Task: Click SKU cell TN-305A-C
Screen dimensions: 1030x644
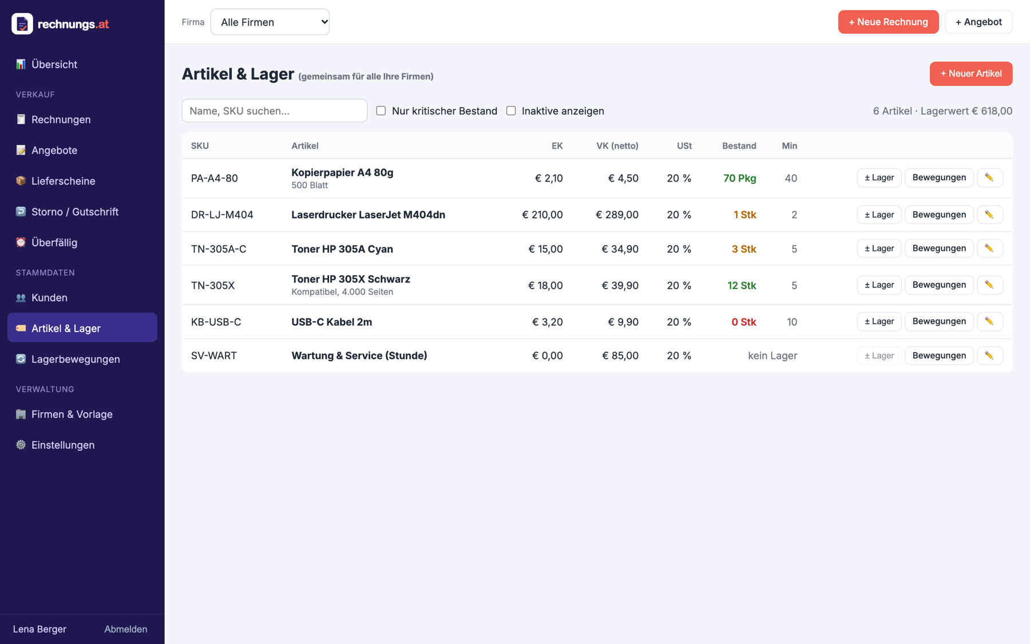Action: (x=219, y=249)
